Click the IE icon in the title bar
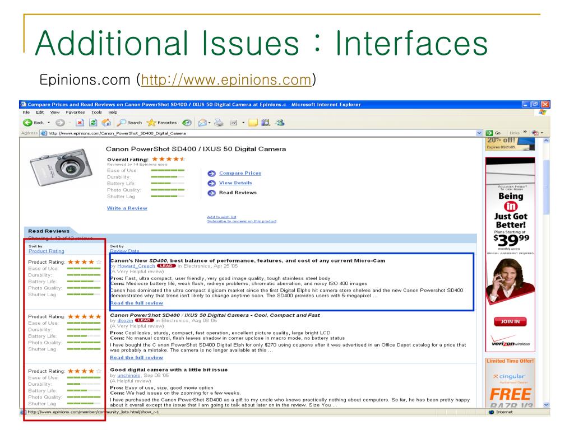Screen dimensions: 574x430 tap(24, 104)
